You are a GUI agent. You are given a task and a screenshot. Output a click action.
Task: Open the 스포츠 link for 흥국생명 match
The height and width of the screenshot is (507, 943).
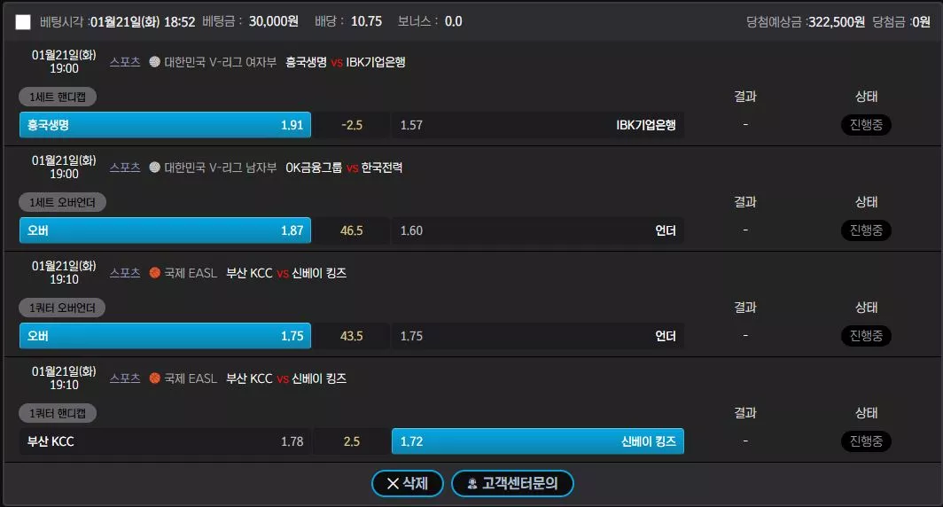point(124,61)
